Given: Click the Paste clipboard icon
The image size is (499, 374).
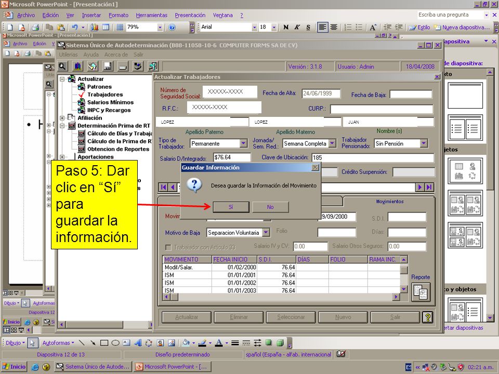Looking at the screenshot, I should pyautogui.click(x=61, y=28).
